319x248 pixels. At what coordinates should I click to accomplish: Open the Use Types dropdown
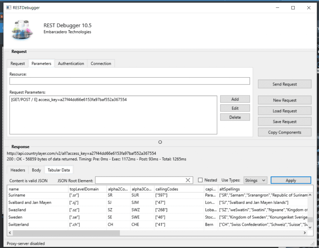pos(255,180)
